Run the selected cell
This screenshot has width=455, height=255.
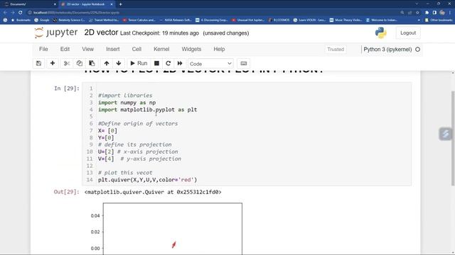[x=139, y=63]
